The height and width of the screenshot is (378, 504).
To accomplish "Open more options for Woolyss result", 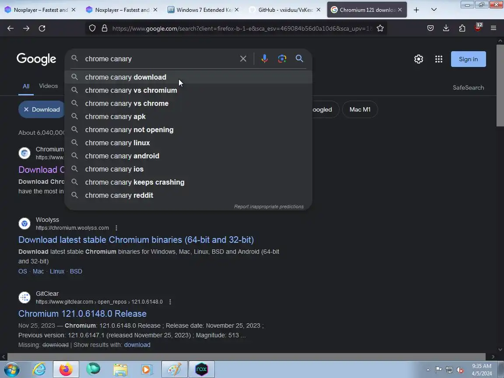I will click(116, 228).
